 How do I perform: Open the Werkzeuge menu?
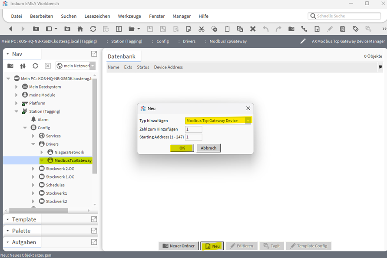coord(129,16)
